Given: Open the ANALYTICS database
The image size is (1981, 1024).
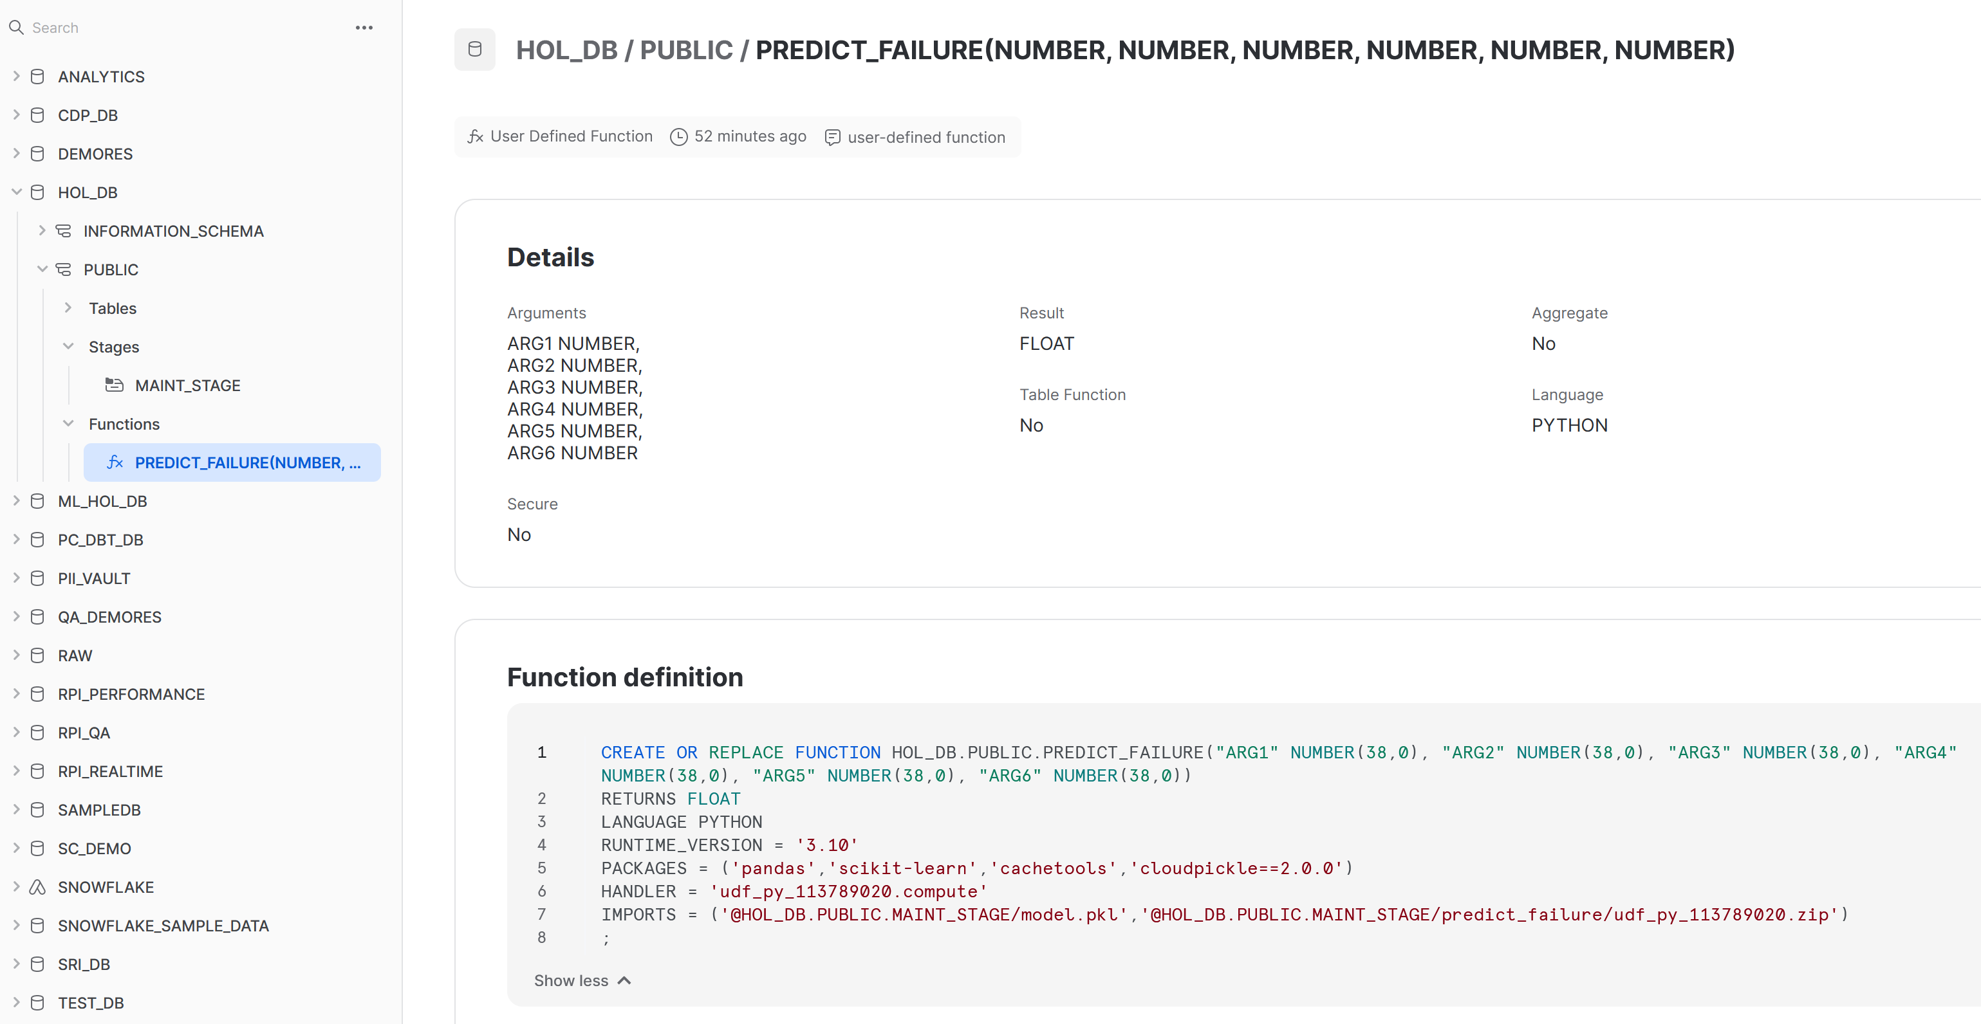Looking at the screenshot, I should 101,77.
